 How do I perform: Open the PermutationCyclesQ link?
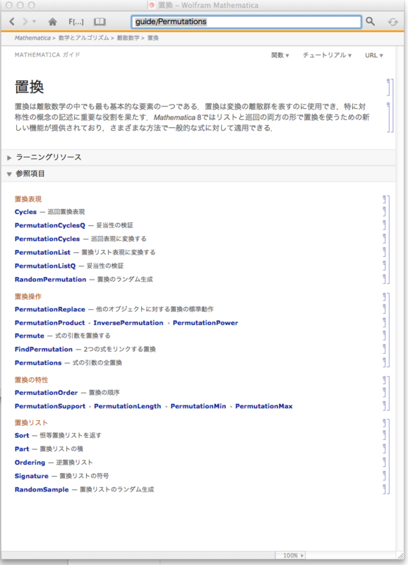(50, 225)
